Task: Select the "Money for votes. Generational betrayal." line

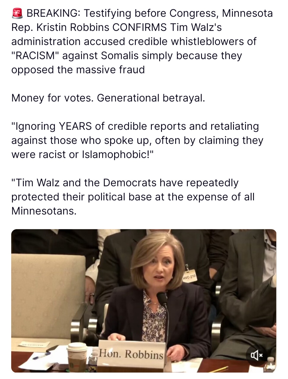Action: coord(108,98)
